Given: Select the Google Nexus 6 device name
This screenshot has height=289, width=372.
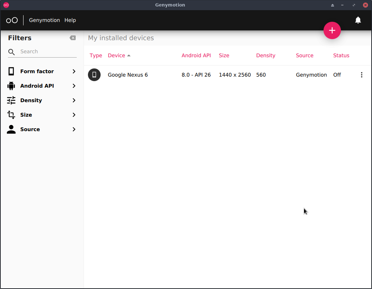Looking at the screenshot, I should (128, 75).
